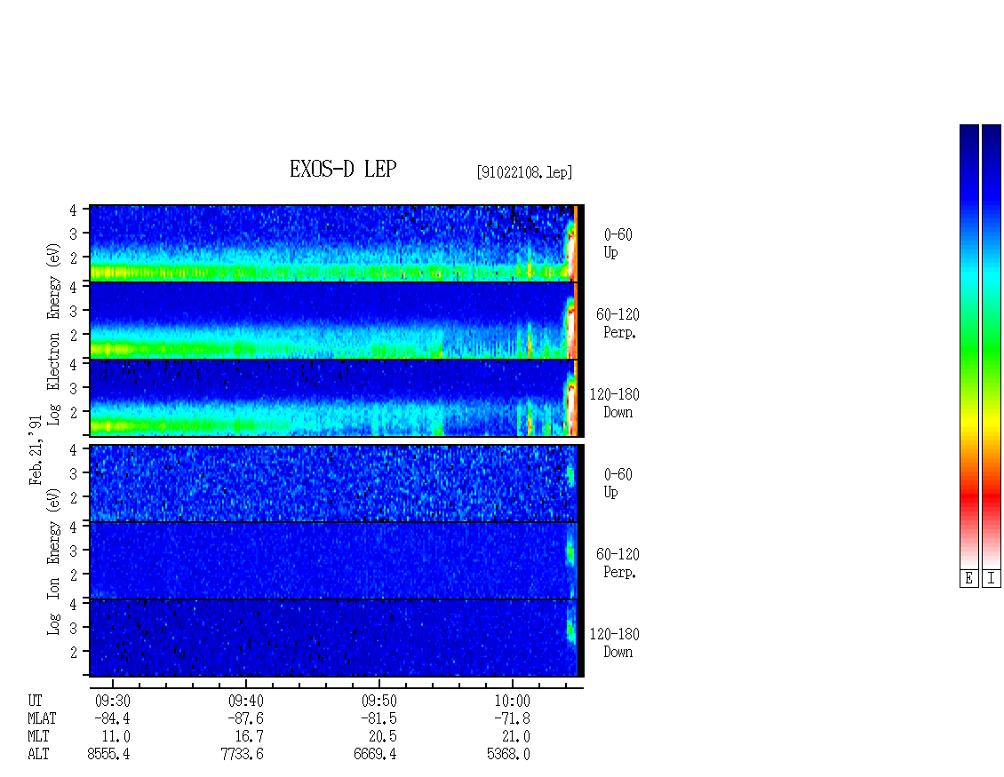Click the altitude value 6669.4
The height and width of the screenshot is (777, 1004).
[375, 755]
